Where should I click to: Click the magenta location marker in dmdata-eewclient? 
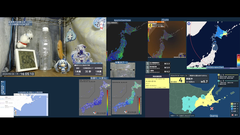coord(198,64)
